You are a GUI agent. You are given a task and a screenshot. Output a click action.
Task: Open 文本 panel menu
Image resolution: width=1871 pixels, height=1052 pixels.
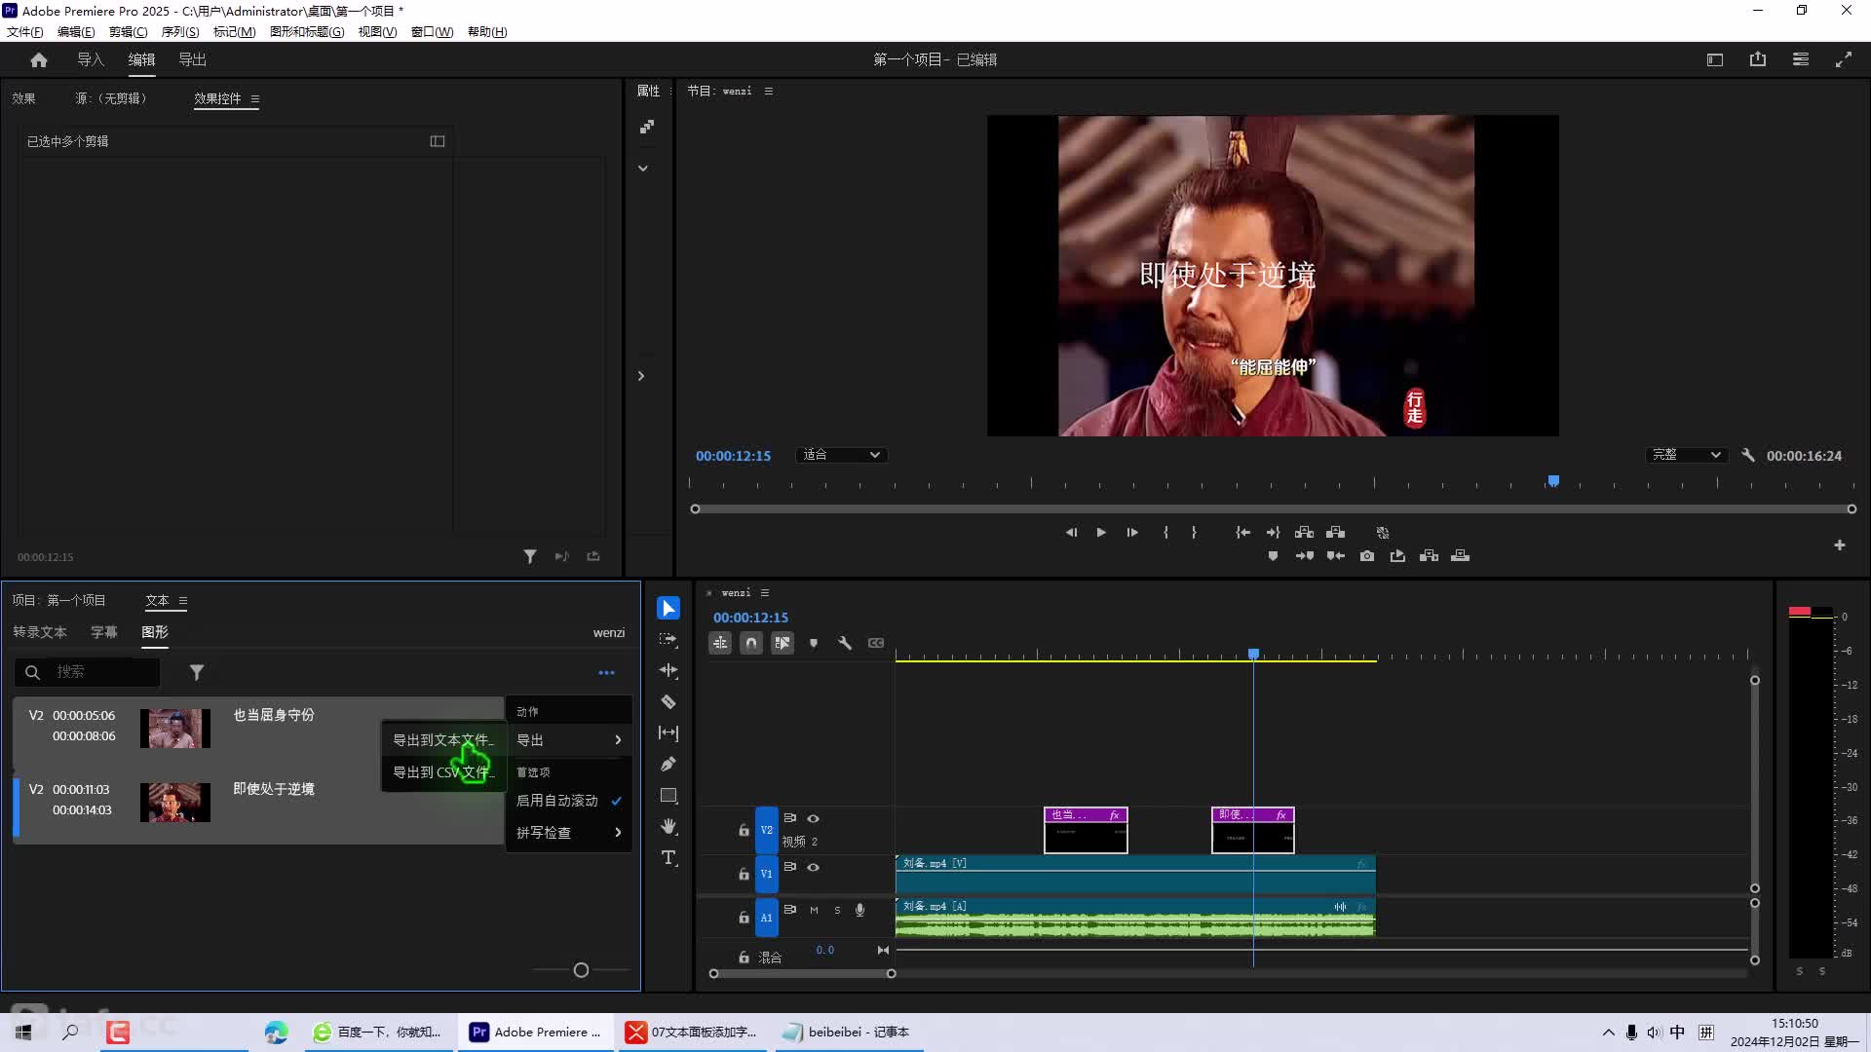tap(183, 601)
